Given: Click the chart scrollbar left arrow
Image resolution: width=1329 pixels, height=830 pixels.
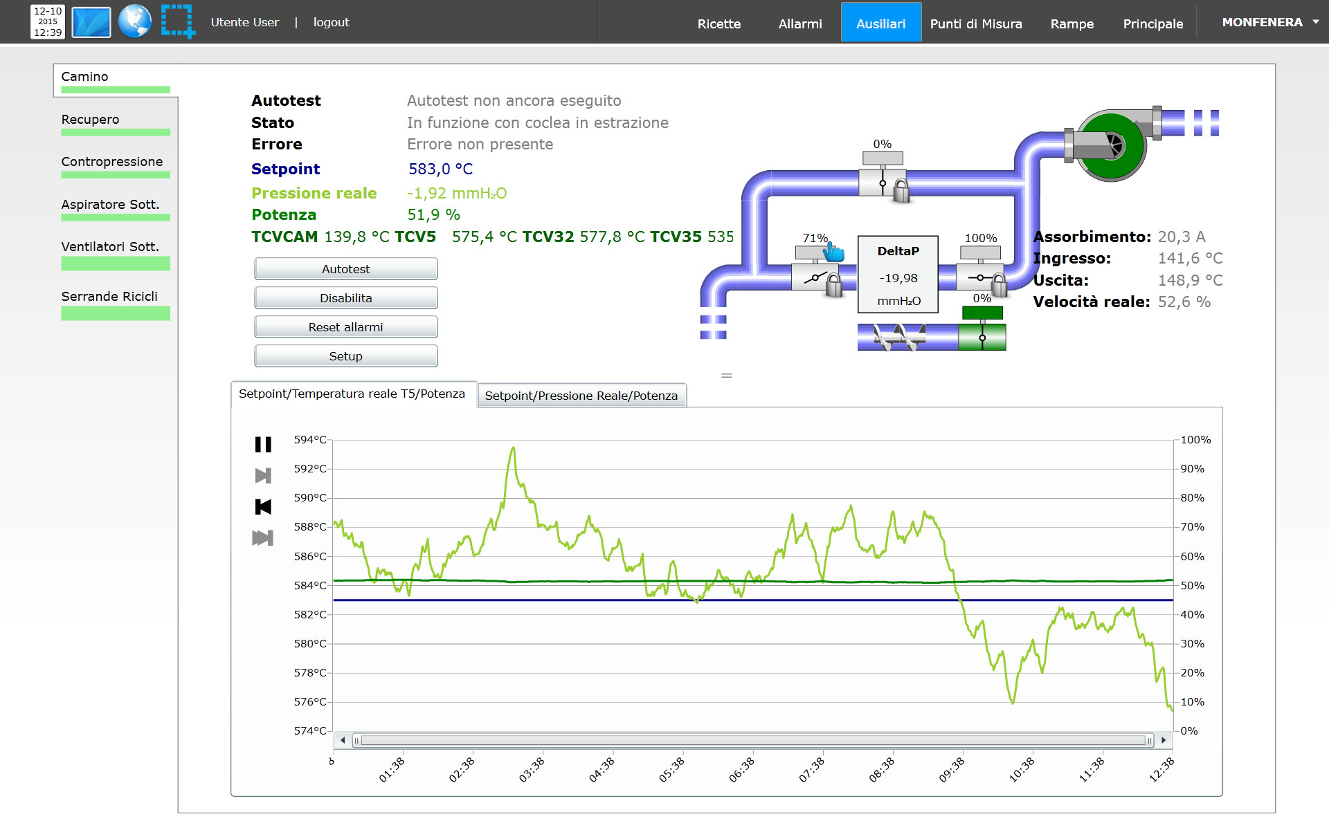Looking at the screenshot, I should [x=343, y=740].
